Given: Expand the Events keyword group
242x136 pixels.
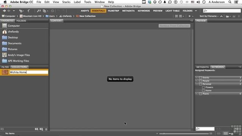Looking at the screenshot, I should 197,77.
